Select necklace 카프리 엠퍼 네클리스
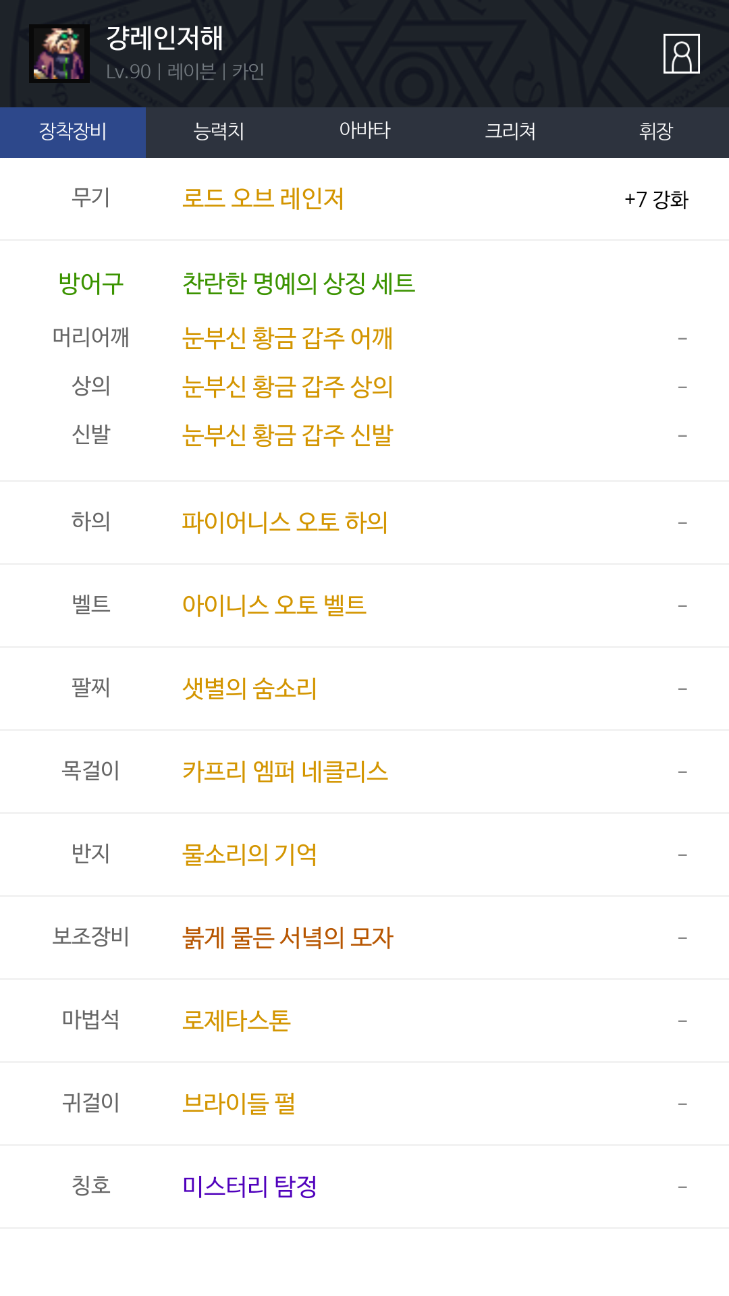The image size is (729, 1296). (285, 772)
